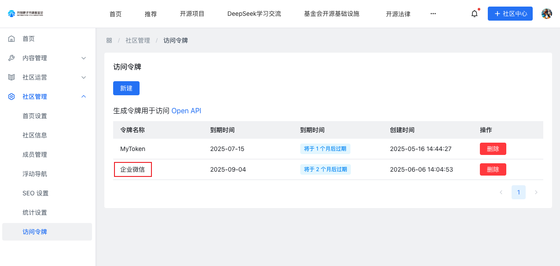Click the wrench icon for 内容管理
Screen dimensions: 560x266
12,58
